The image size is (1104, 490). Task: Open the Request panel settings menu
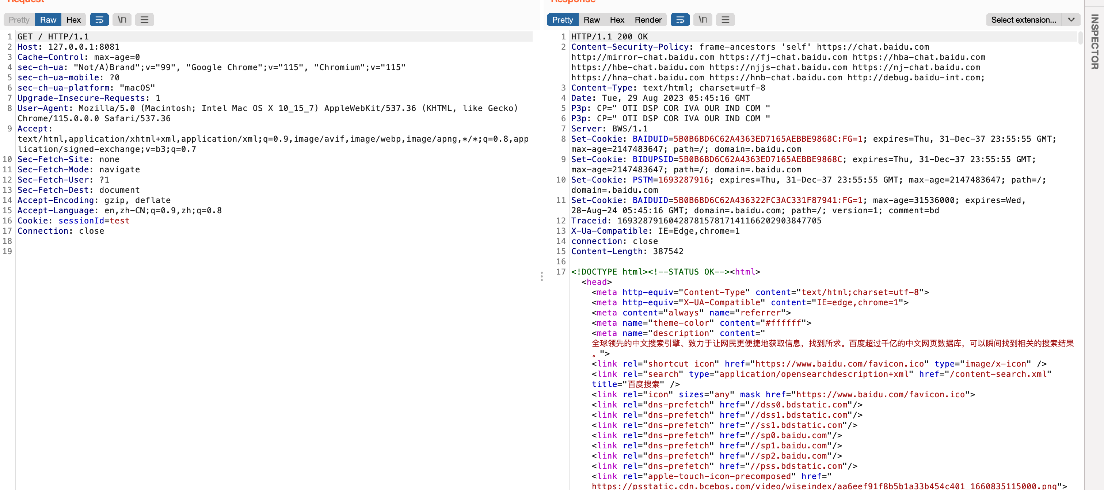click(x=144, y=20)
